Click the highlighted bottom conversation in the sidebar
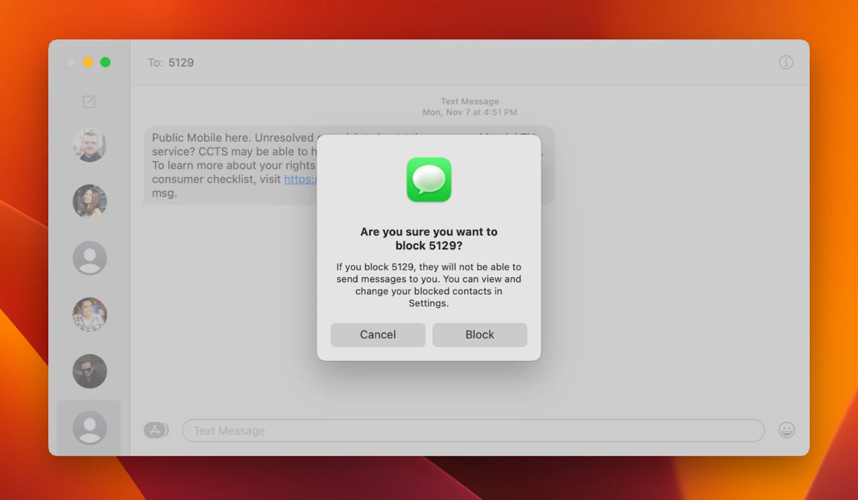Viewport: 858px width, 500px height. pos(90,428)
